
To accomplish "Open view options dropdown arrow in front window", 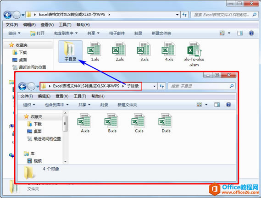I will [206, 104].
